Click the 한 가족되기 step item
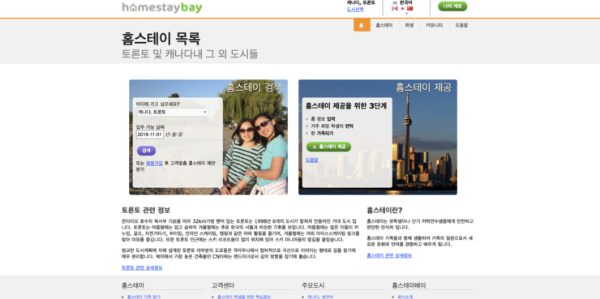This screenshot has height=299, width=600. 322,134
